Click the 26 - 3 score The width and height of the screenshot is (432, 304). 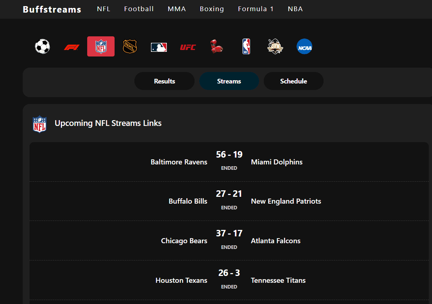[229, 273]
